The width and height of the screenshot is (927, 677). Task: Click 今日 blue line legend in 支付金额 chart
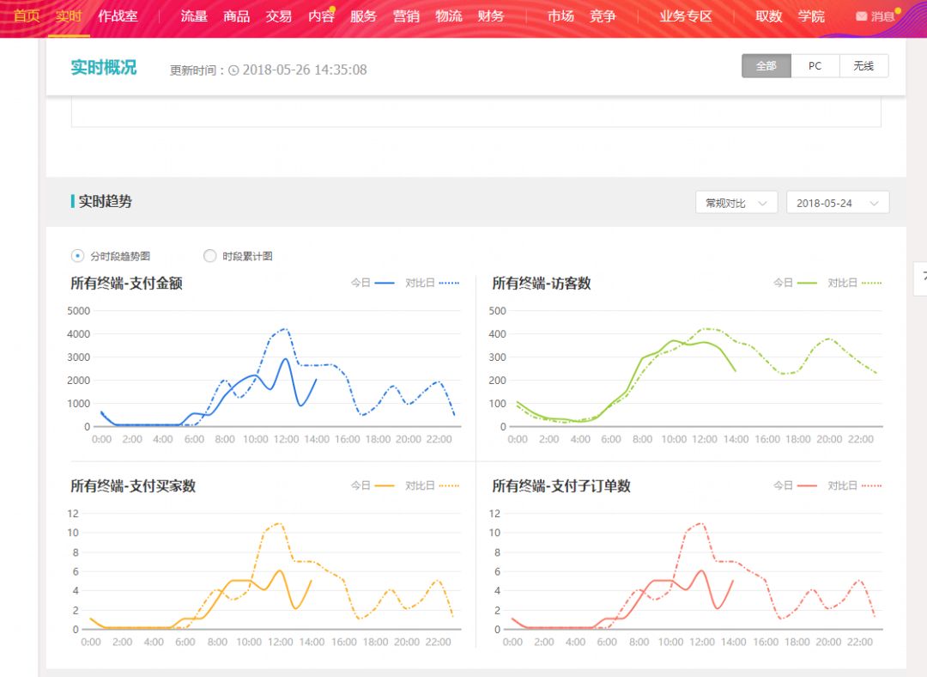click(373, 283)
